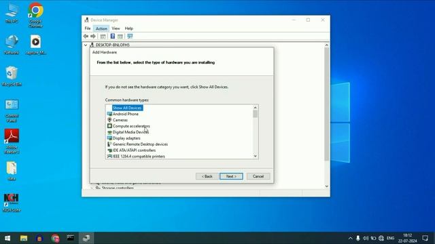Click the hardware list scrollbar thumb
This screenshot has width=435, height=244.
point(256,114)
